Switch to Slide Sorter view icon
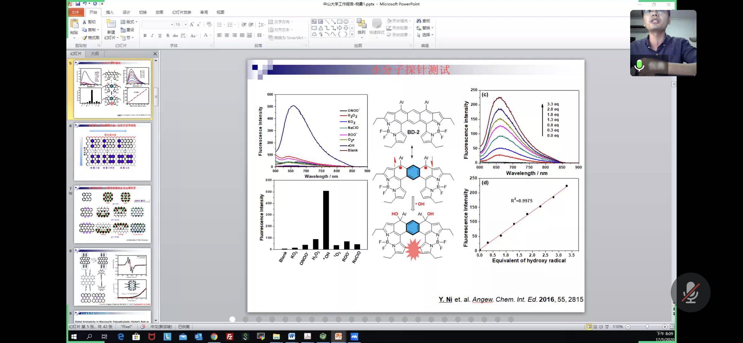 [x=595, y=326]
